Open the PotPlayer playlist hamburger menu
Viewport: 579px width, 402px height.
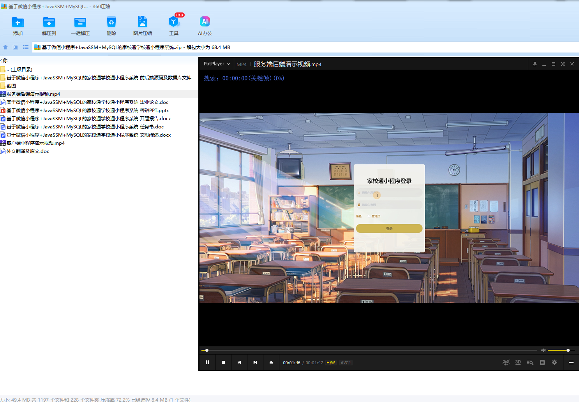571,362
